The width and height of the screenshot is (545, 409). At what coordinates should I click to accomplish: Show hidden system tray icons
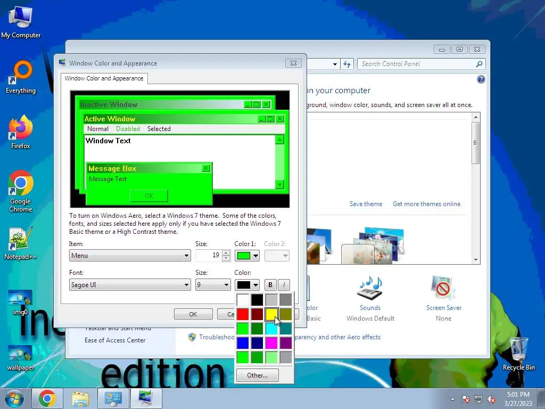click(452, 399)
